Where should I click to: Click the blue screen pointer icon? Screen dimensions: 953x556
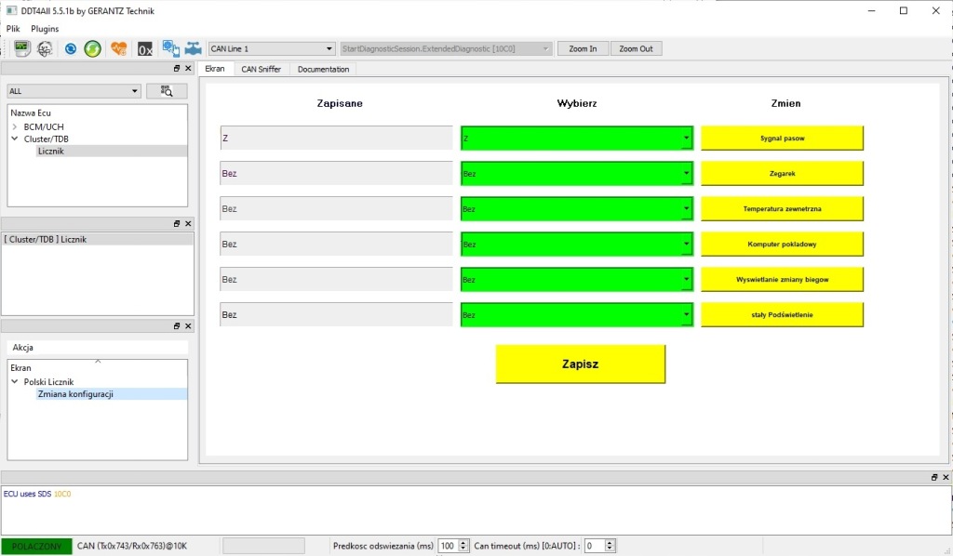coord(171,48)
